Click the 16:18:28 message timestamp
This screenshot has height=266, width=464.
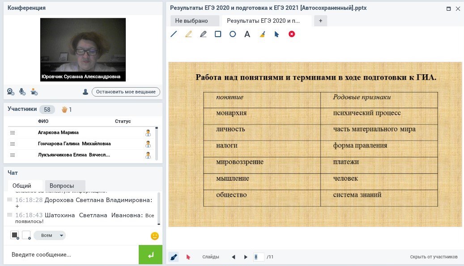tap(29, 200)
